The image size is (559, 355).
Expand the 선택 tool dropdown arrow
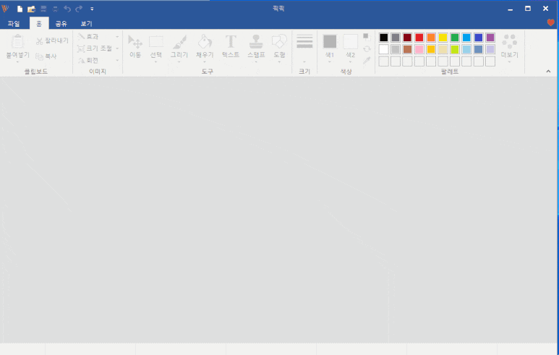(x=155, y=62)
